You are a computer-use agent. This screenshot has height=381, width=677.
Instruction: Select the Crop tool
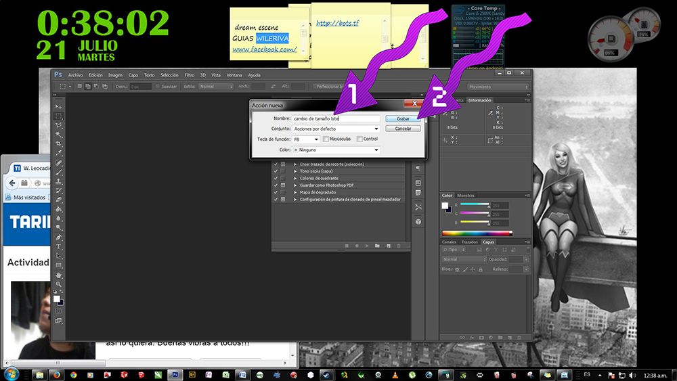pos(58,144)
